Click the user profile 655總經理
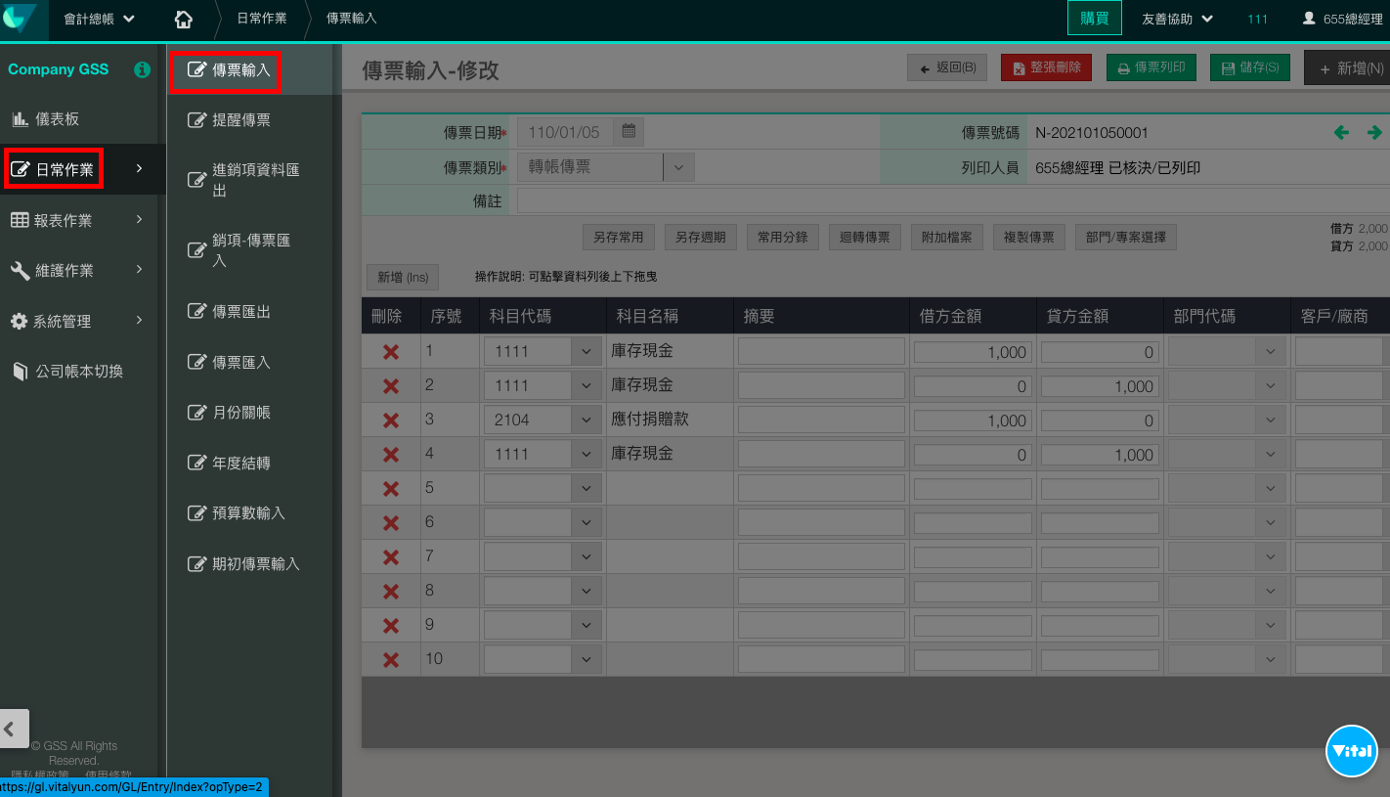 click(1341, 20)
